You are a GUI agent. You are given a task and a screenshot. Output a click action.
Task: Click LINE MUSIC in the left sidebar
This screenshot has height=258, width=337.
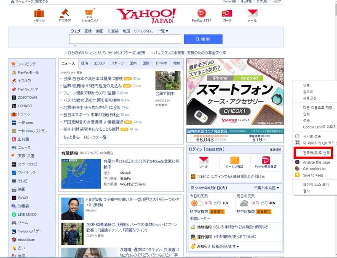point(27,214)
